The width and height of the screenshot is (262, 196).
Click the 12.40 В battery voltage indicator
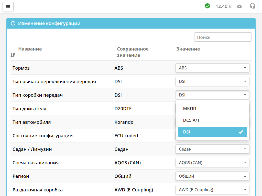tap(223, 6)
